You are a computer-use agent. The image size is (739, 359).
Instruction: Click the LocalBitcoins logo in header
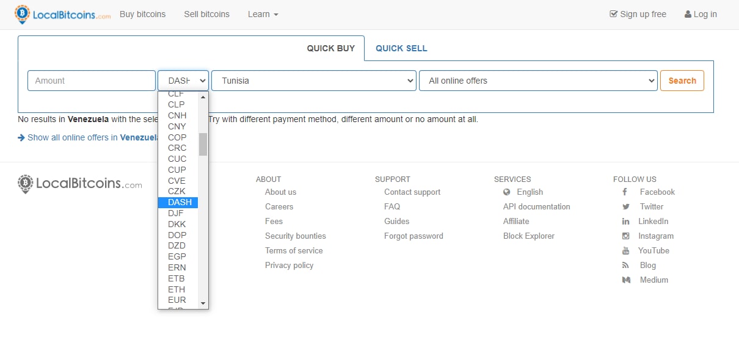coord(63,14)
